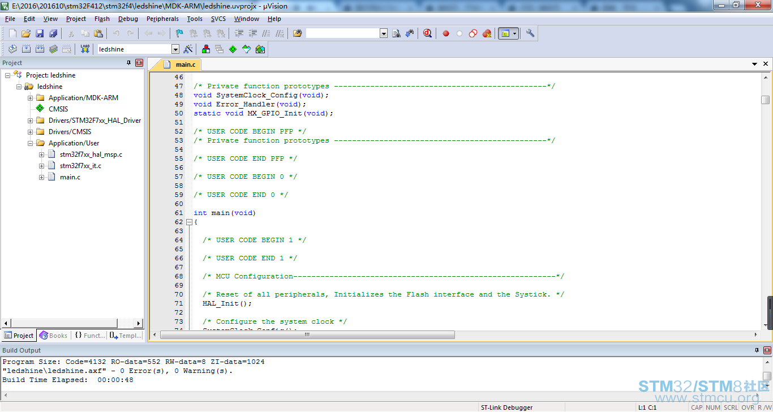Open a file using the folder icon
This screenshot has height=412, width=773.
pyautogui.click(x=26, y=33)
